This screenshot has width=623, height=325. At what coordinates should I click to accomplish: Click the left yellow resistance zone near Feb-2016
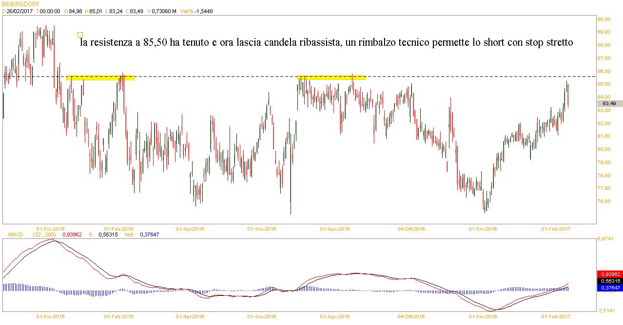click(x=100, y=77)
